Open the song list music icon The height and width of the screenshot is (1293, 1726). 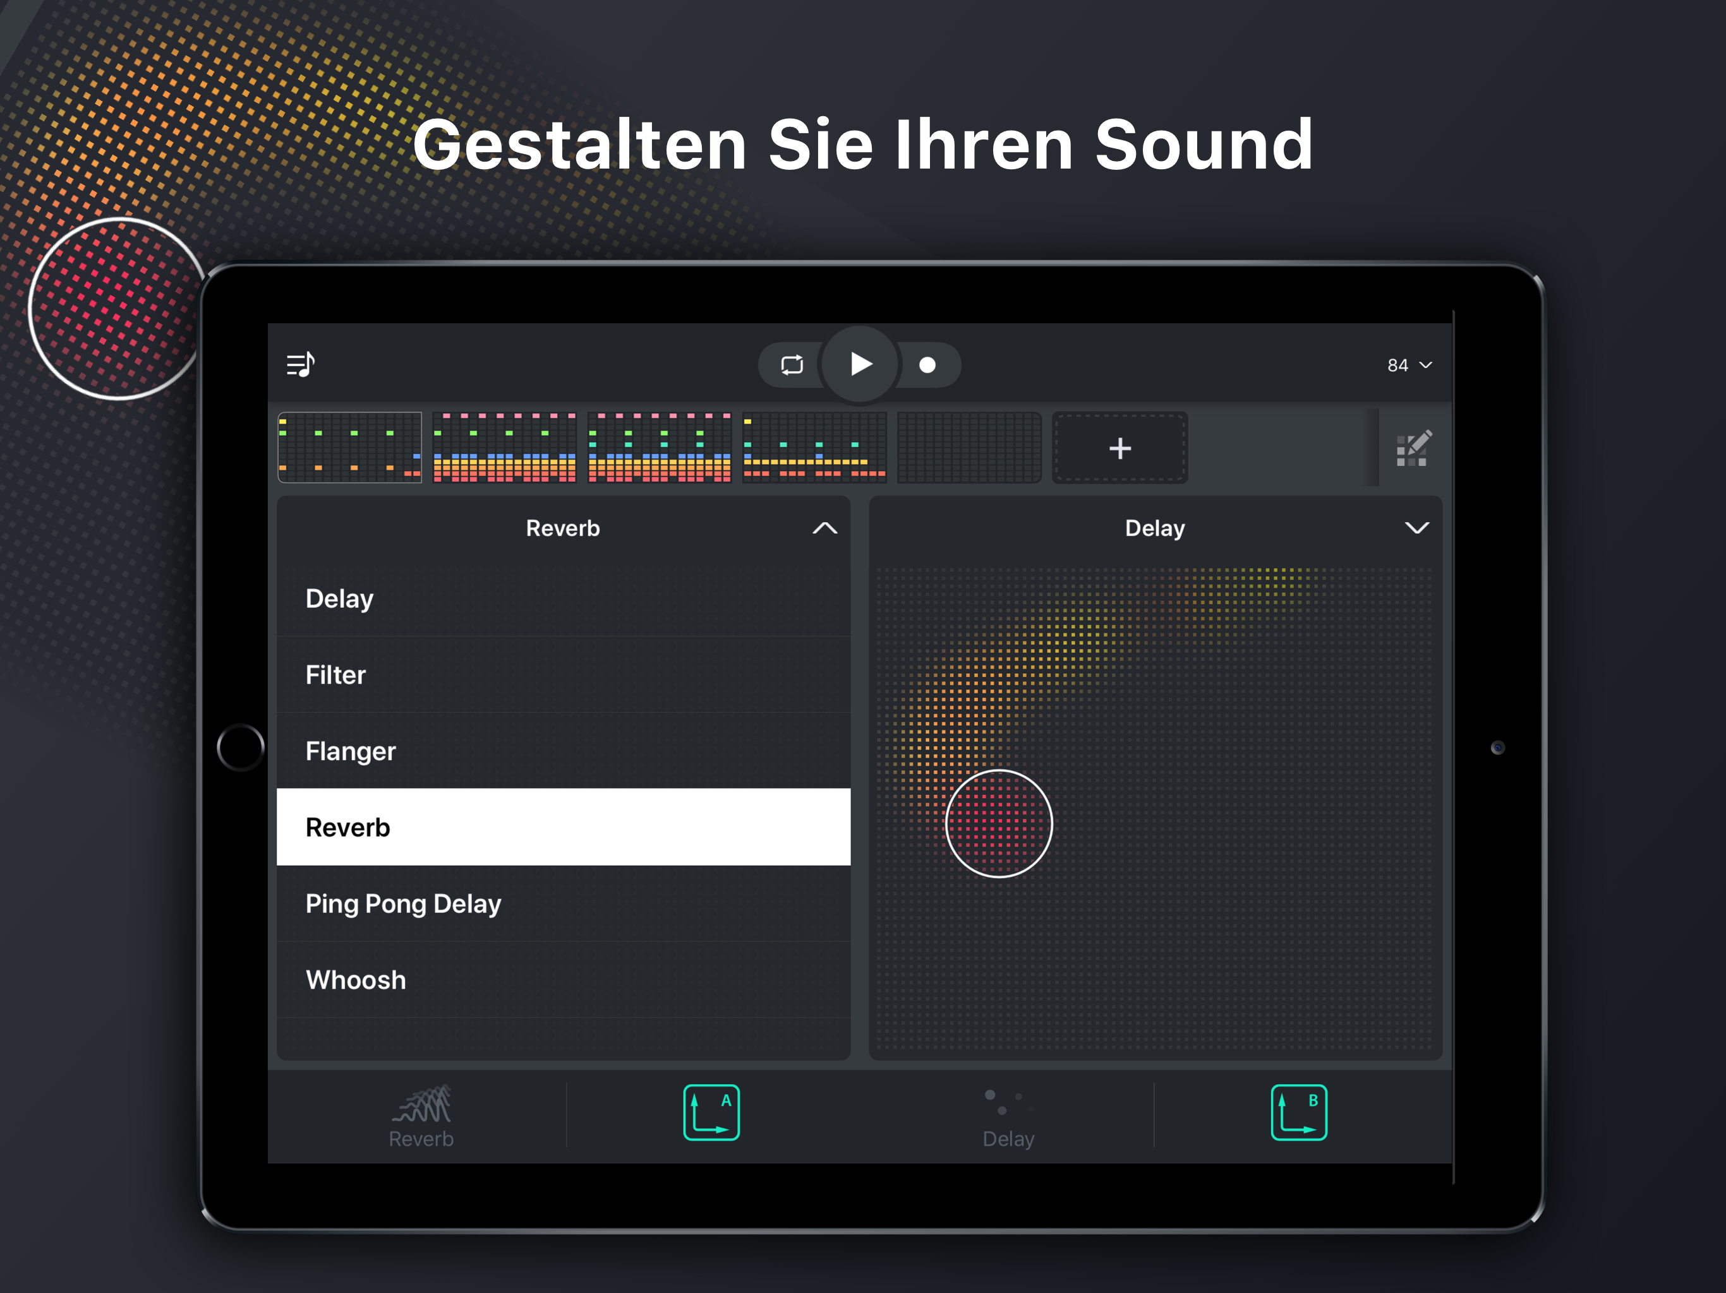(x=301, y=364)
